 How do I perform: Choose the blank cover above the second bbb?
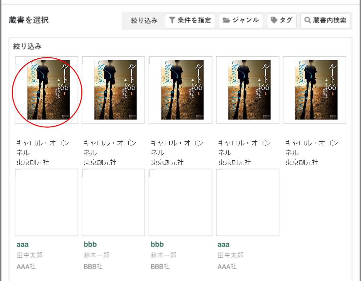coord(180,202)
